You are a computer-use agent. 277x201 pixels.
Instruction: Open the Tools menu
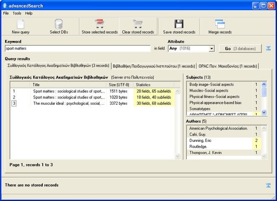tap(17, 13)
